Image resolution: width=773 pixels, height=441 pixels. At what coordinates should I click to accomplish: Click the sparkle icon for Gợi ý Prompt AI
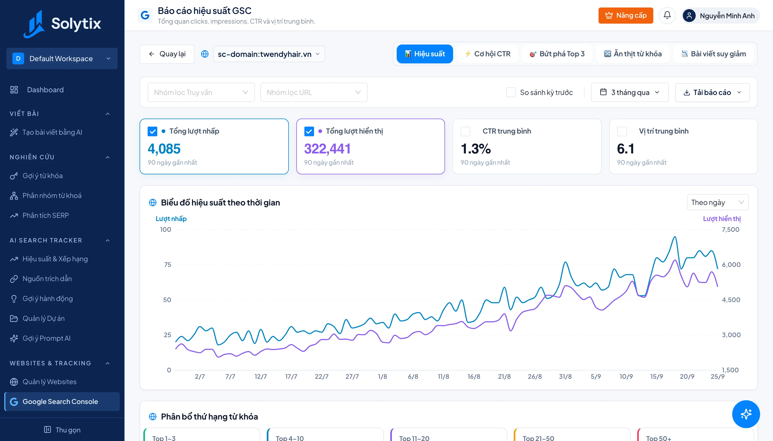pos(14,338)
